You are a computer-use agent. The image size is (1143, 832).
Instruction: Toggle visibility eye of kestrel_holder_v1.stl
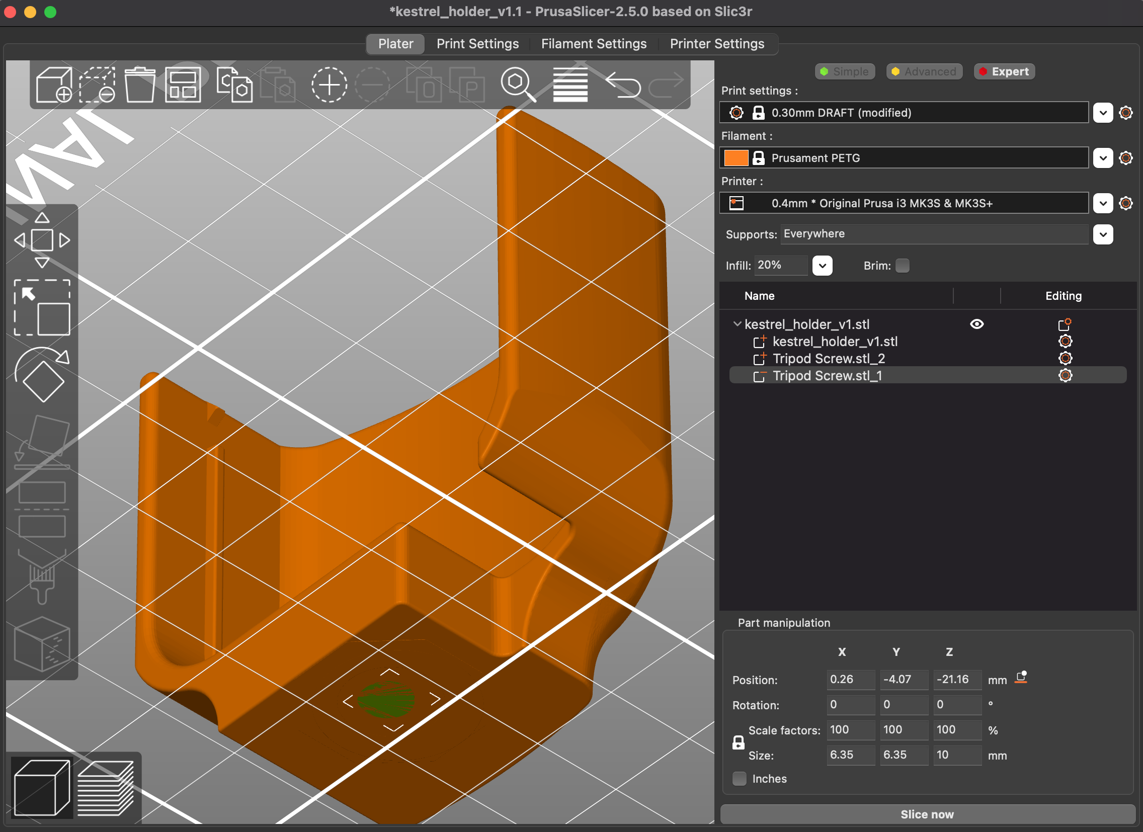click(976, 324)
